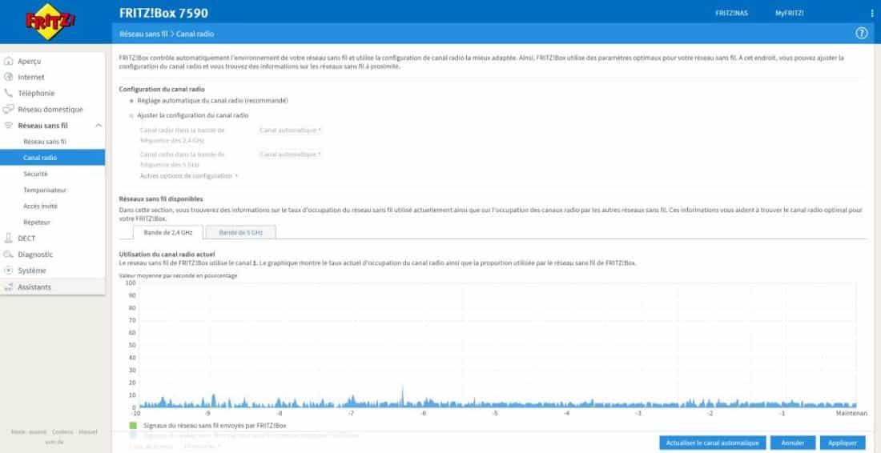Click Réseau sans fil in the breadcrumb
Viewport: 881px width, 453px height.
pyautogui.click(x=143, y=34)
